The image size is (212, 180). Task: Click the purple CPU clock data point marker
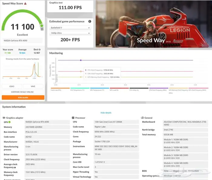pos(81,60)
